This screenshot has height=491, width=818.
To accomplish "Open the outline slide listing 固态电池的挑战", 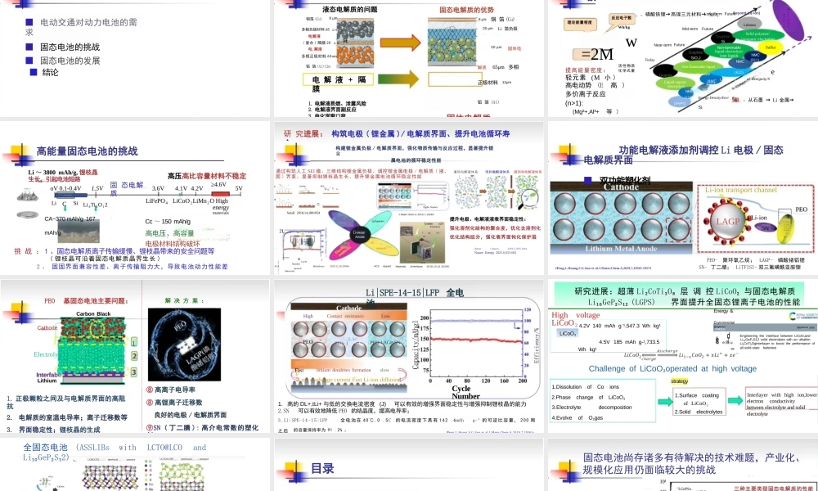I will click(135, 58).
